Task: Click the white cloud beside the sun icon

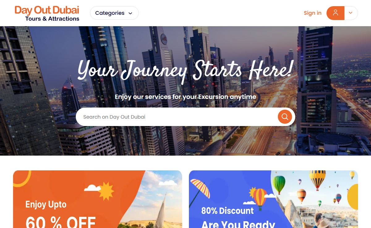Action: 92,187
